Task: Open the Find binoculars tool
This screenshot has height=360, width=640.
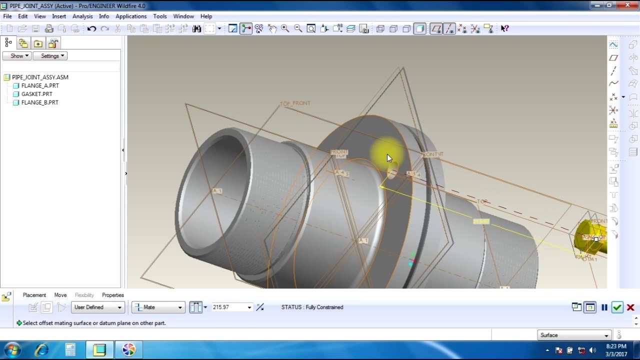Action: point(196,28)
